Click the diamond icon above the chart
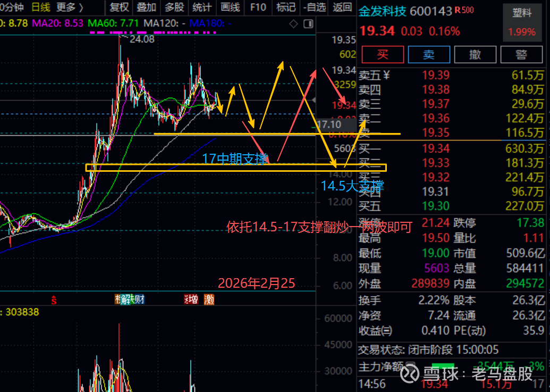The height and width of the screenshot is (392, 550). (293, 24)
